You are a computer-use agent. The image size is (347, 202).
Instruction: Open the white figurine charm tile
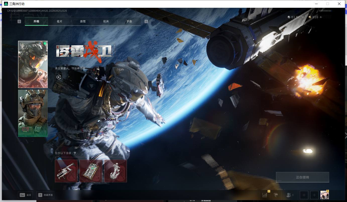click(115, 171)
